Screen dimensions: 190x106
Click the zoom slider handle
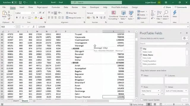174,104
